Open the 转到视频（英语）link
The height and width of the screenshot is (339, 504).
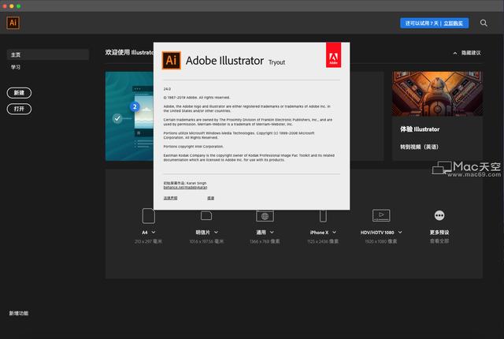coord(419,147)
